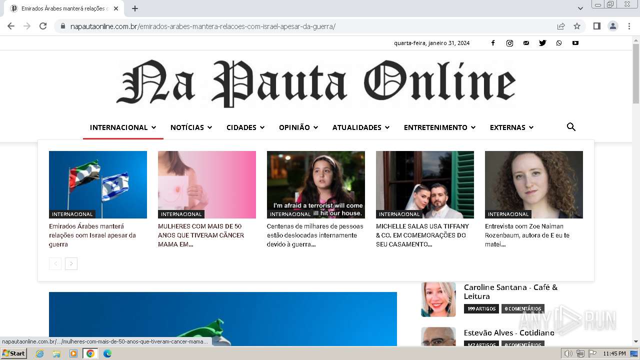
Task: Click the network tray icon
Action: tap(580, 353)
